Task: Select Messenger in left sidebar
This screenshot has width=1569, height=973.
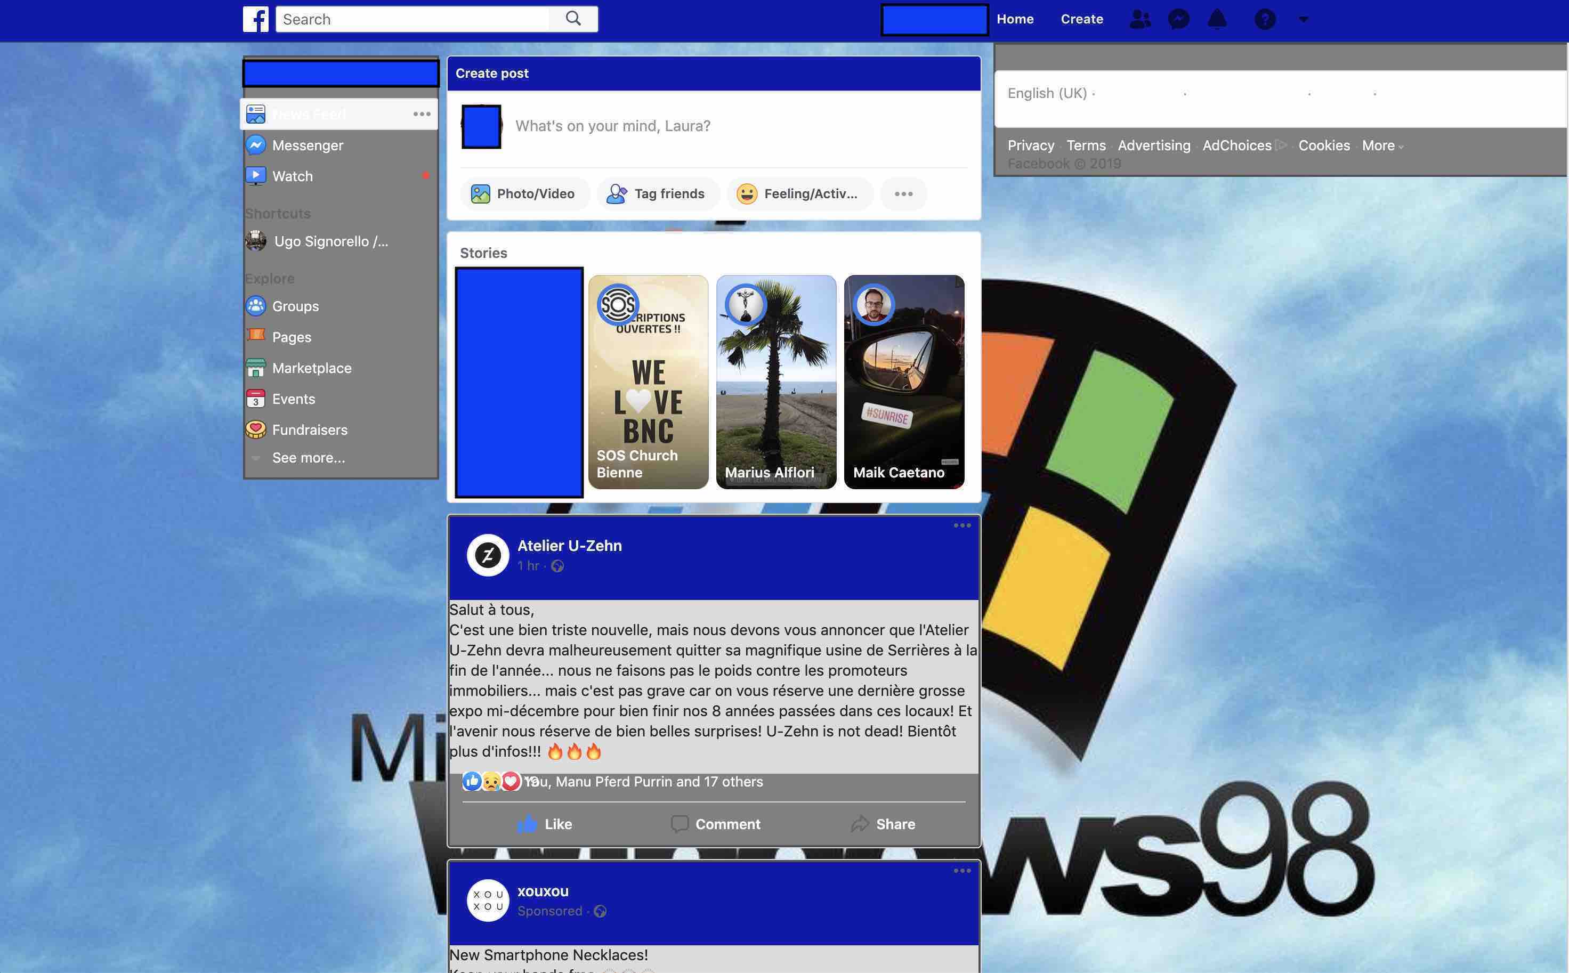Action: pyautogui.click(x=308, y=145)
